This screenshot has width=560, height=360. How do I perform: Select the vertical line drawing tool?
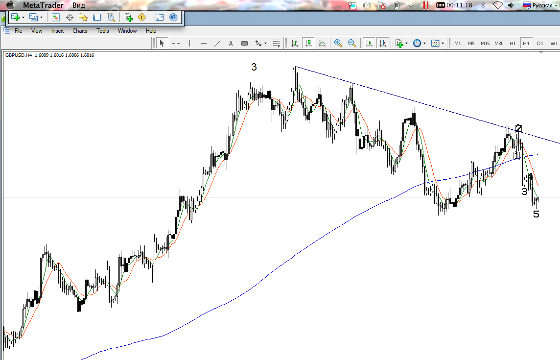(x=189, y=43)
